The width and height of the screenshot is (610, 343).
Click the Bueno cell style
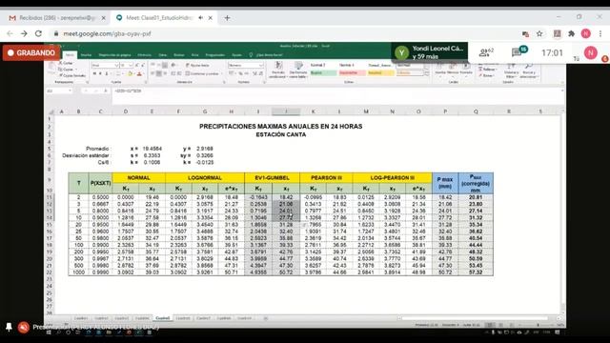(323, 72)
